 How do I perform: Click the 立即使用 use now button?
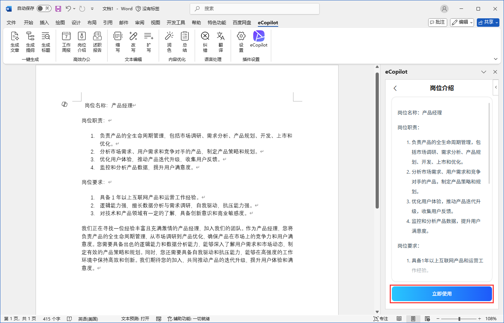[x=442, y=294]
